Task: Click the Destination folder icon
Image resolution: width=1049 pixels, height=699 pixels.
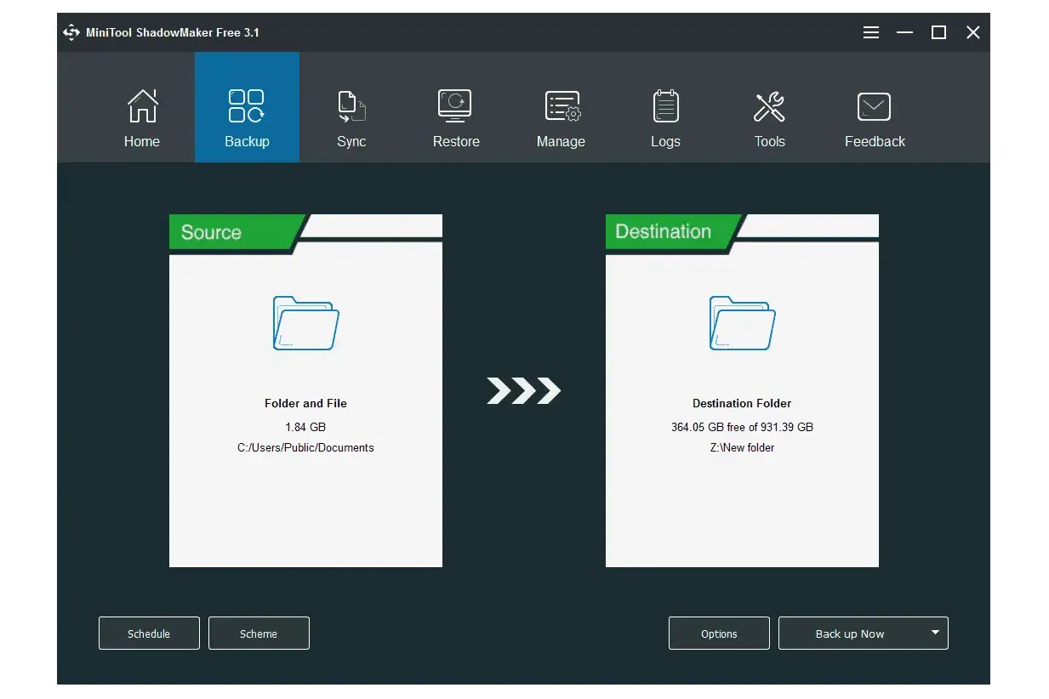Action: pyautogui.click(x=742, y=323)
